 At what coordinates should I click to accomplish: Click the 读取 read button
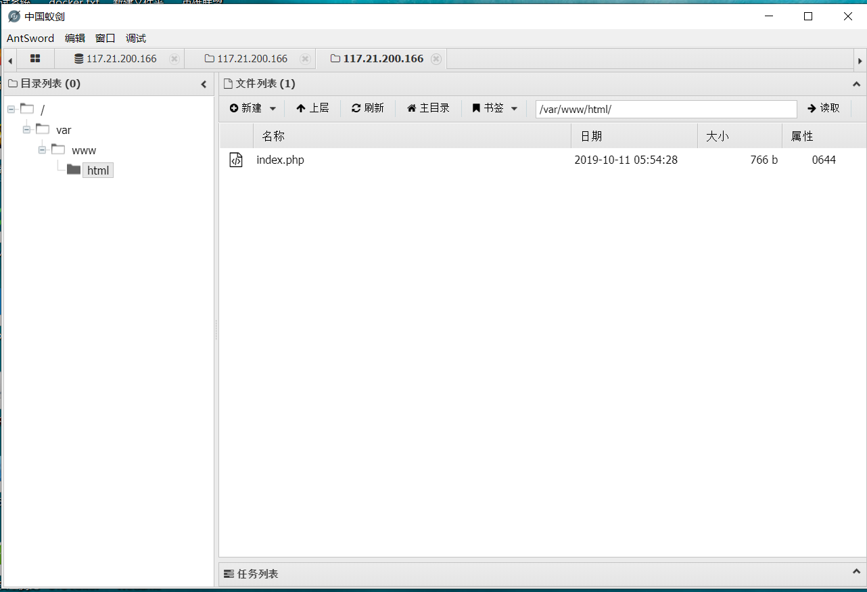824,108
